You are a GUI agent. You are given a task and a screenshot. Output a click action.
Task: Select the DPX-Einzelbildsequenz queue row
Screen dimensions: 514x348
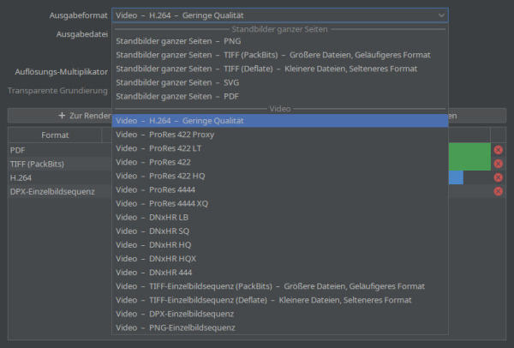[x=60, y=191]
